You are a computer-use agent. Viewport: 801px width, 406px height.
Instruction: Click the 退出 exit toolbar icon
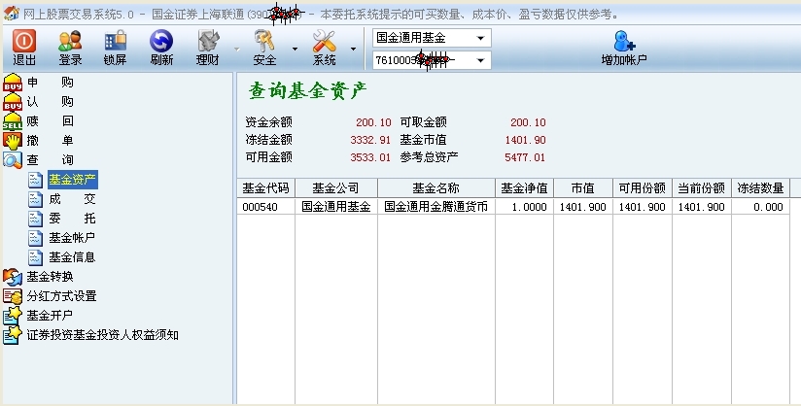24,41
